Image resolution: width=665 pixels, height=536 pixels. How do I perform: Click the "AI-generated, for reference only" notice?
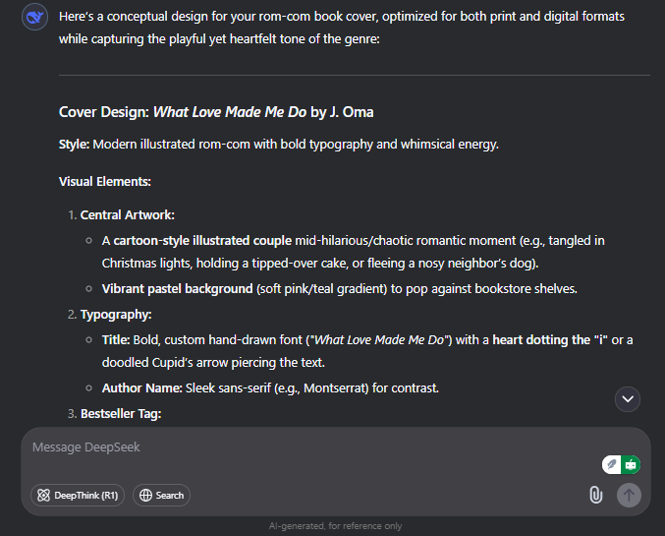pyautogui.click(x=335, y=526)
